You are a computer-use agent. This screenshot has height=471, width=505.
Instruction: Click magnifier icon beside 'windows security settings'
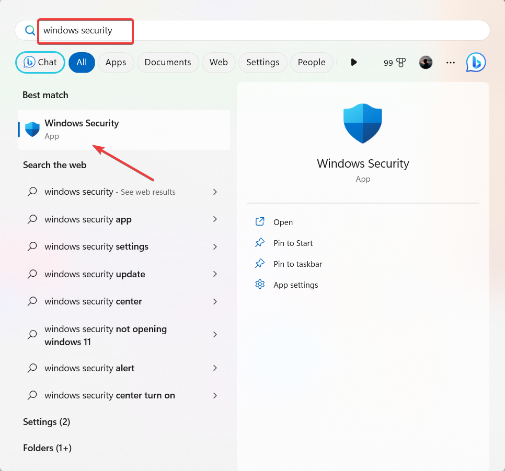(32, 246)
